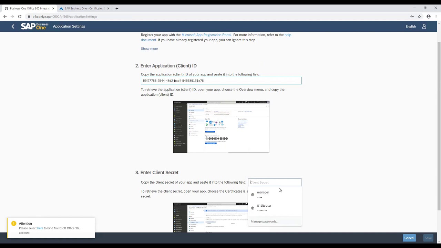Close the SAP Business One - Certificates tab
Screen dimensions: 441x248
(108, 8)
